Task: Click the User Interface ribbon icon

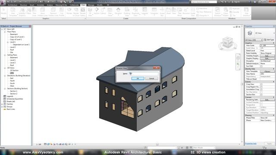Action: [x=246, y=12]
